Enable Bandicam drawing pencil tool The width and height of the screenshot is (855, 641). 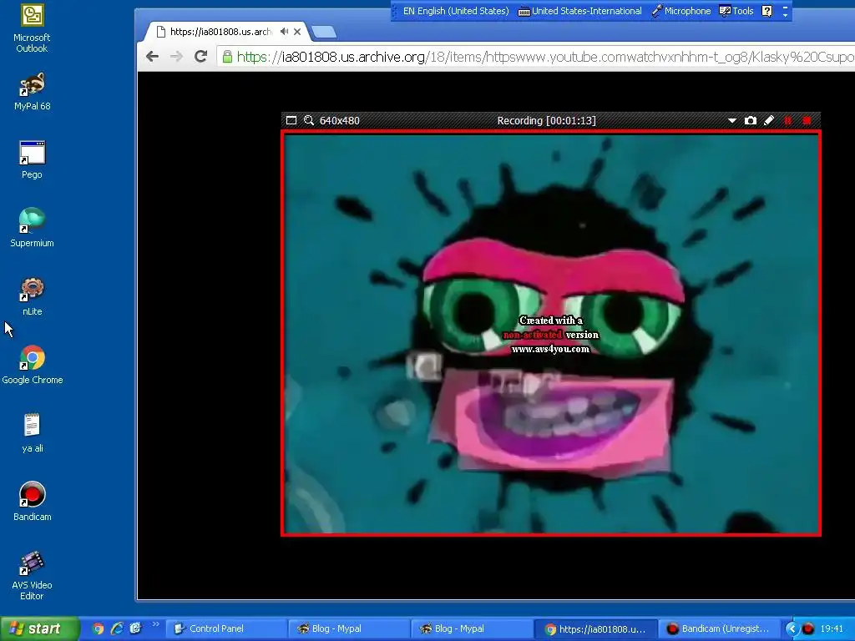click(x=769, y=120)
